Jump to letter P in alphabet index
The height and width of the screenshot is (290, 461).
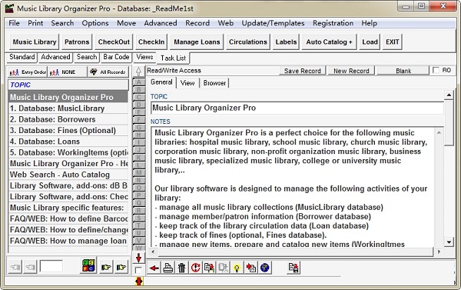click(139, 195)
